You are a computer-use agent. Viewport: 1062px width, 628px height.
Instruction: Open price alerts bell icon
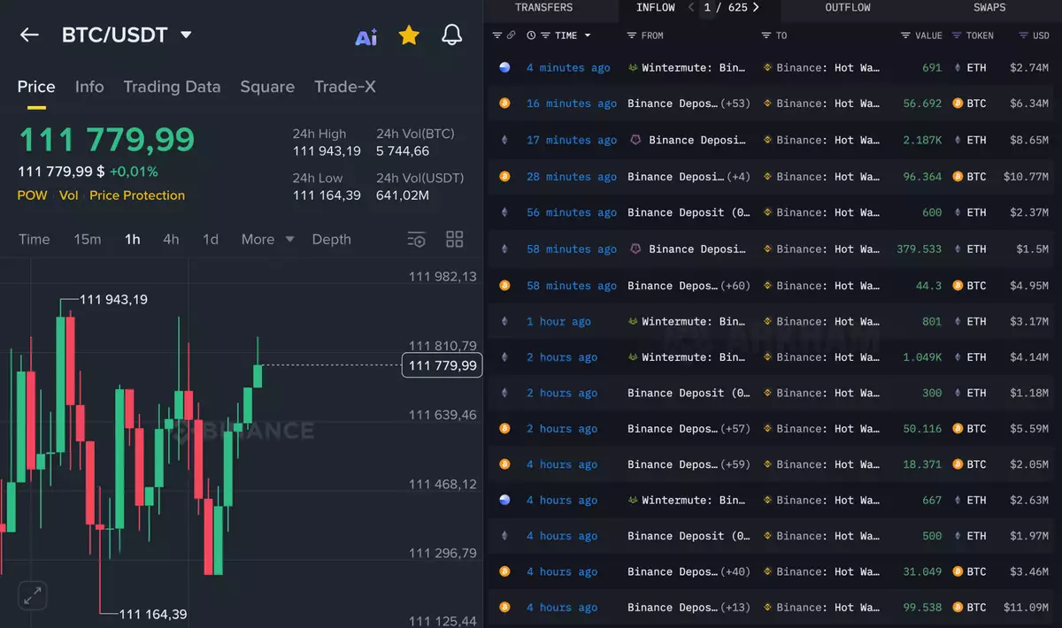[x=451, y=35]
